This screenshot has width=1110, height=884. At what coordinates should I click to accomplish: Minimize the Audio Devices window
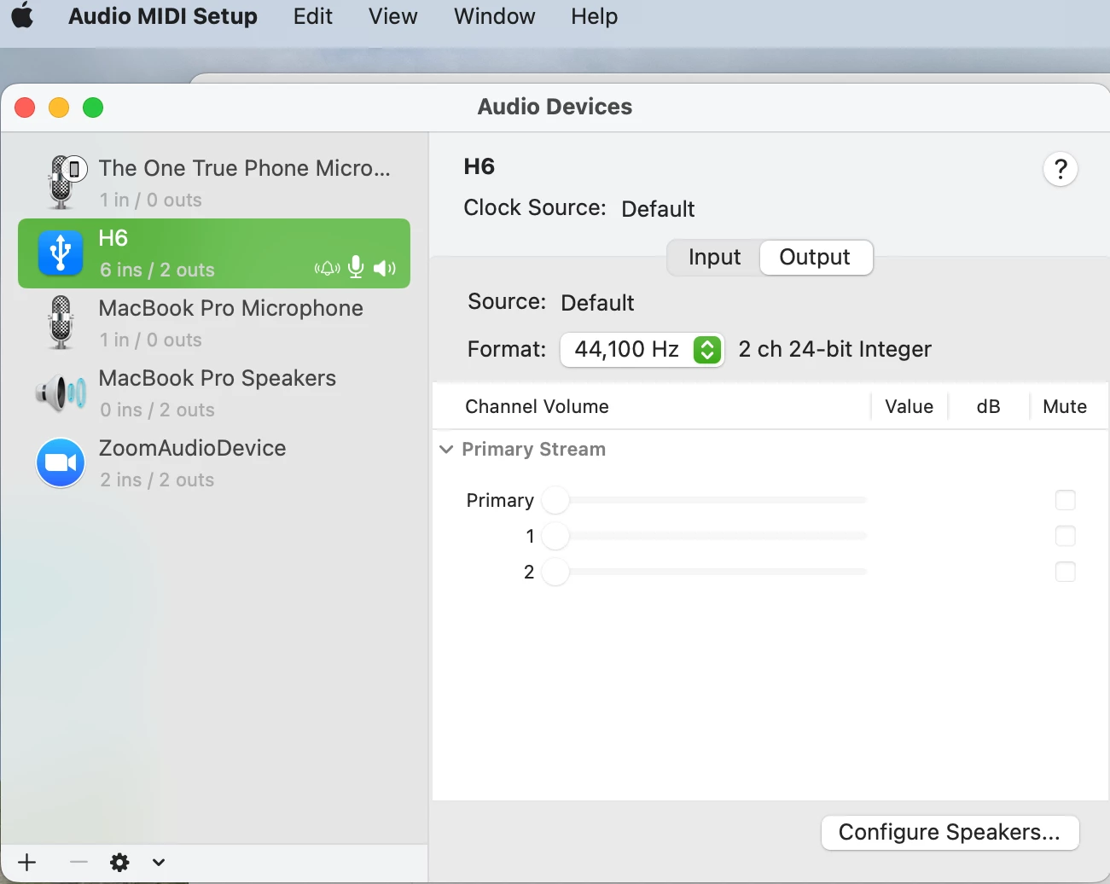click(x=59, y=108)
